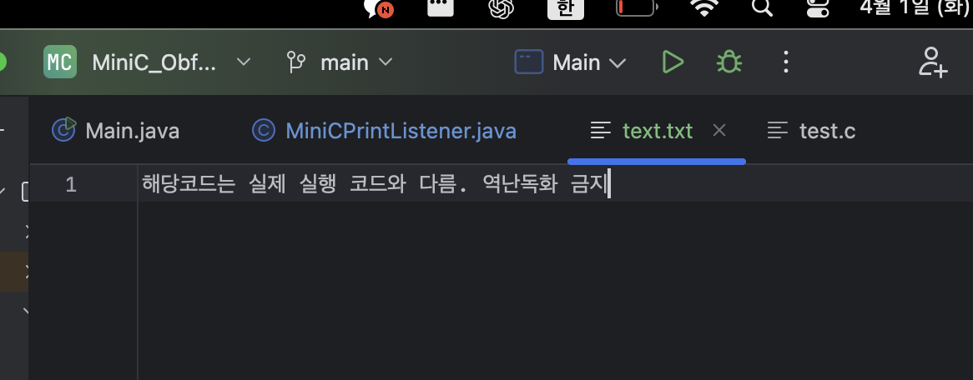Click the MC project icon
The height and width of the screenshot is (380, 973).
60,62
